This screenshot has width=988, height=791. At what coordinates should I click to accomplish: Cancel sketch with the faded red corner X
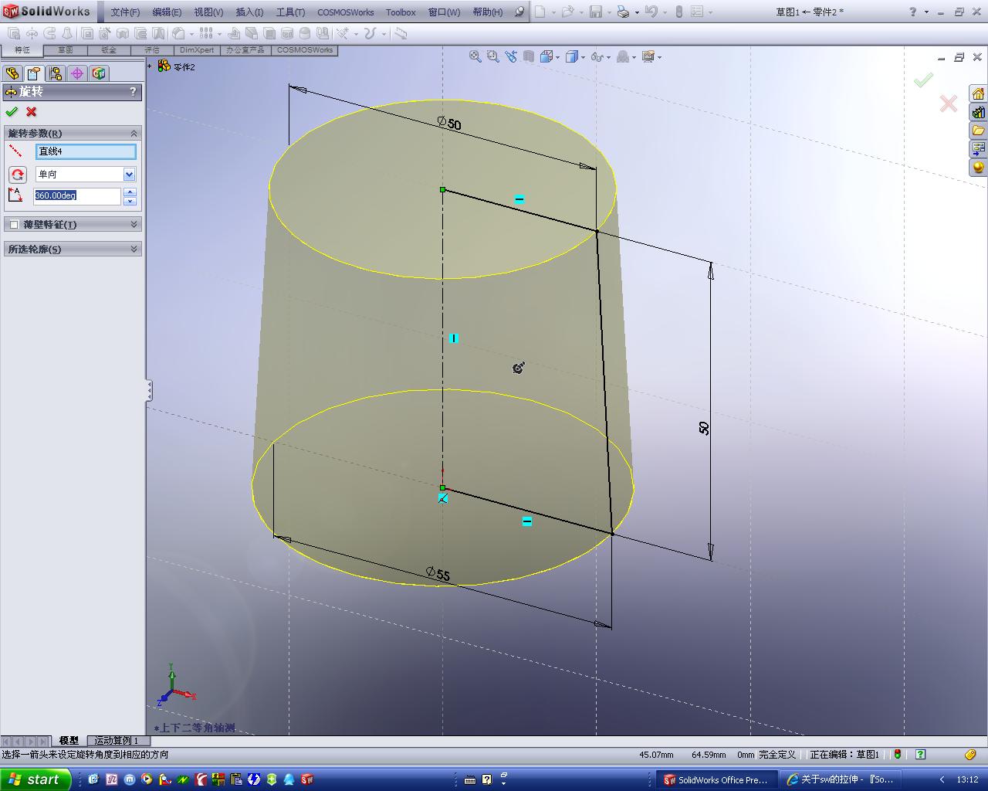tap(948, 103)
